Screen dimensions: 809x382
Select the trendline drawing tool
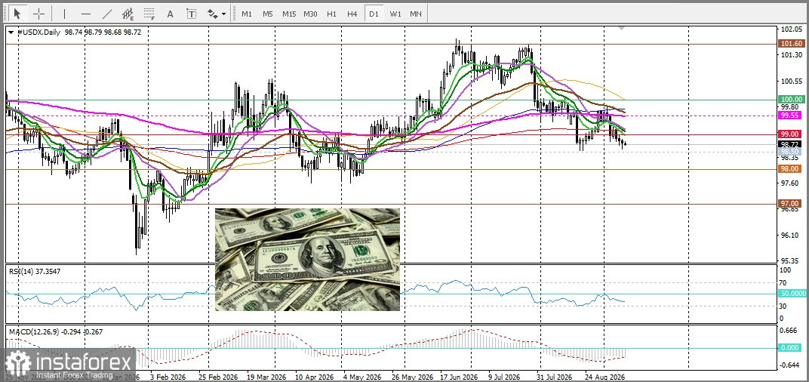[x=107, y=14]
